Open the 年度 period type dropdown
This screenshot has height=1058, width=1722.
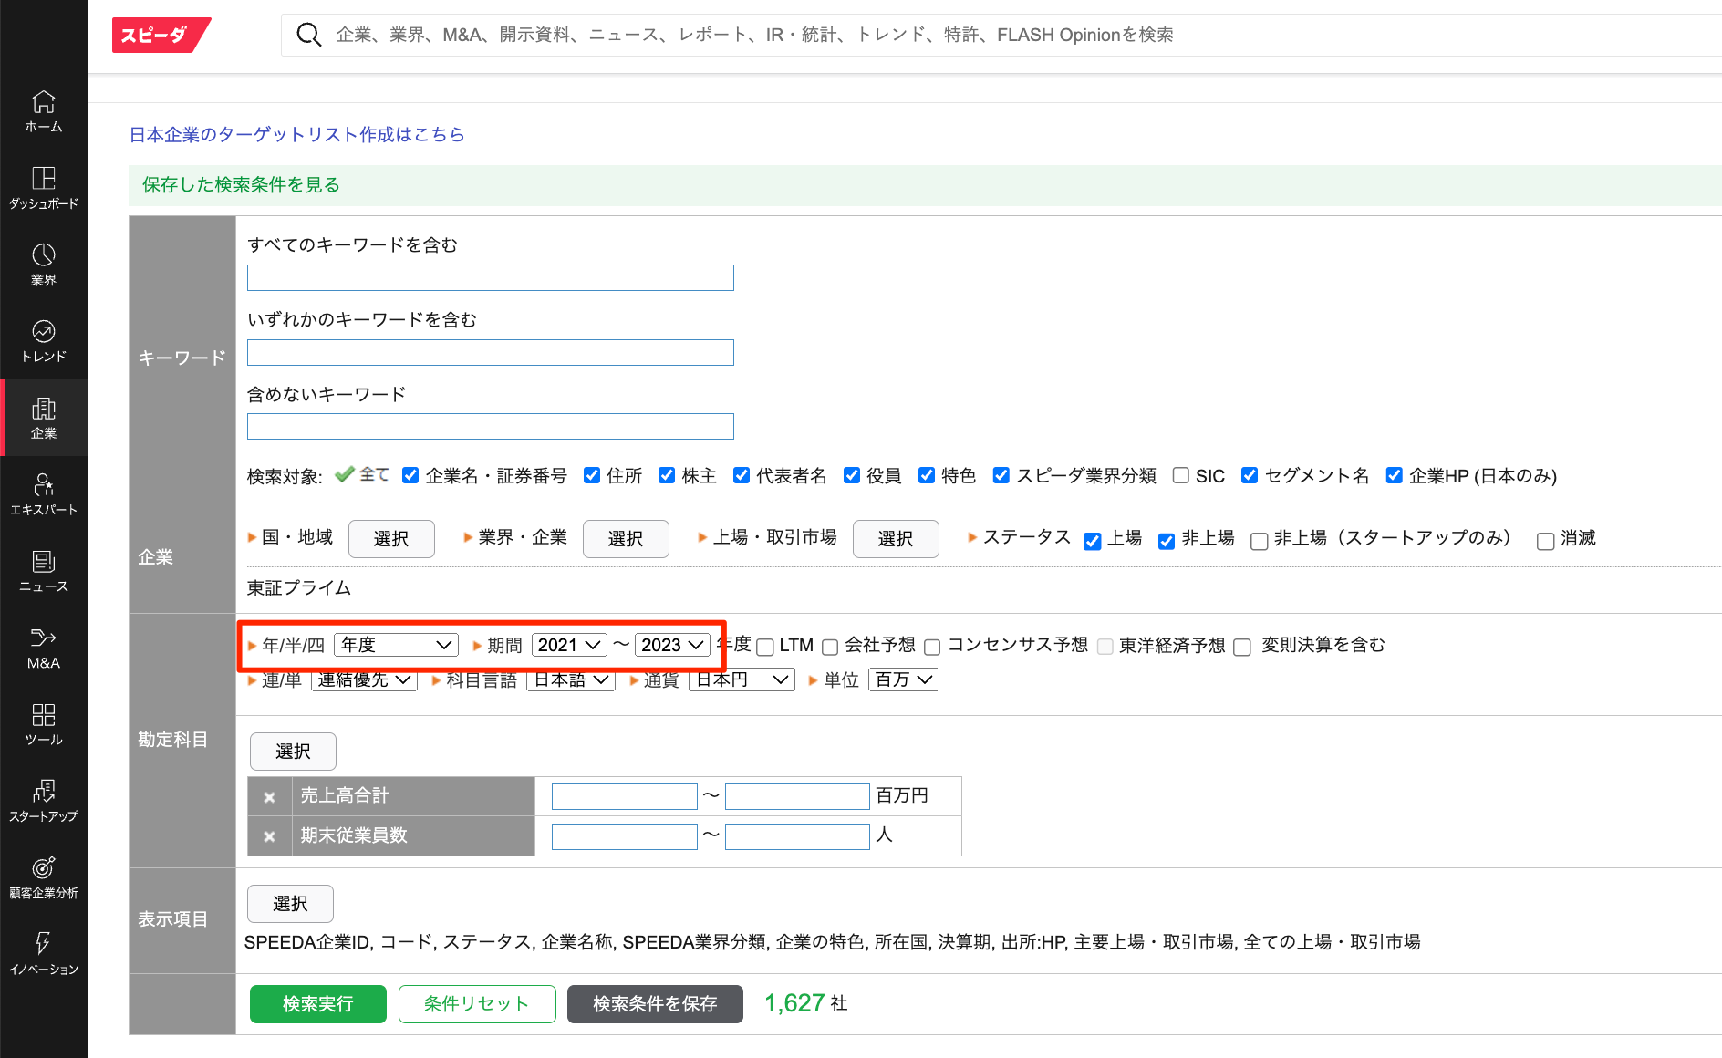pos(396,645)
